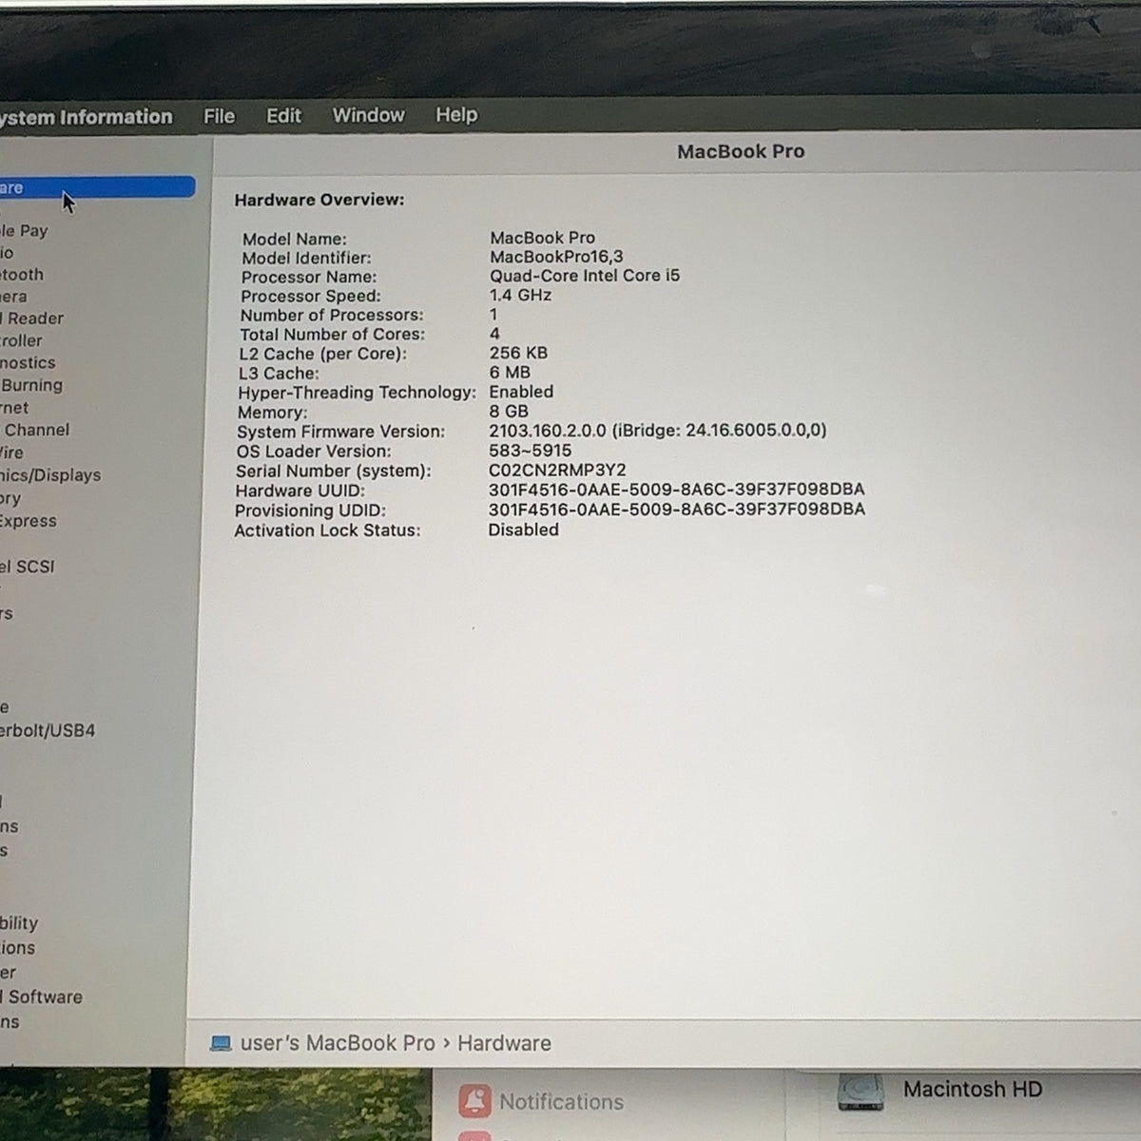The image size is (1141, 1141).
Task: Open the Help menu
Action: (456, 115)
